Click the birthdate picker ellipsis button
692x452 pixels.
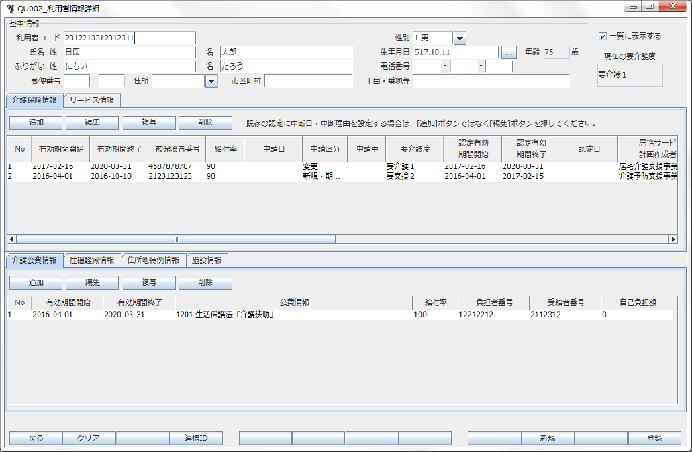tap(509, 52)
